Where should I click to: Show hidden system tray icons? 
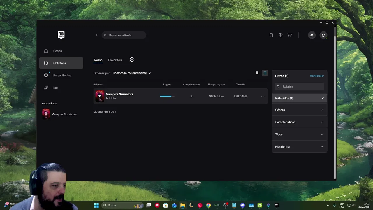click(328, 205)
